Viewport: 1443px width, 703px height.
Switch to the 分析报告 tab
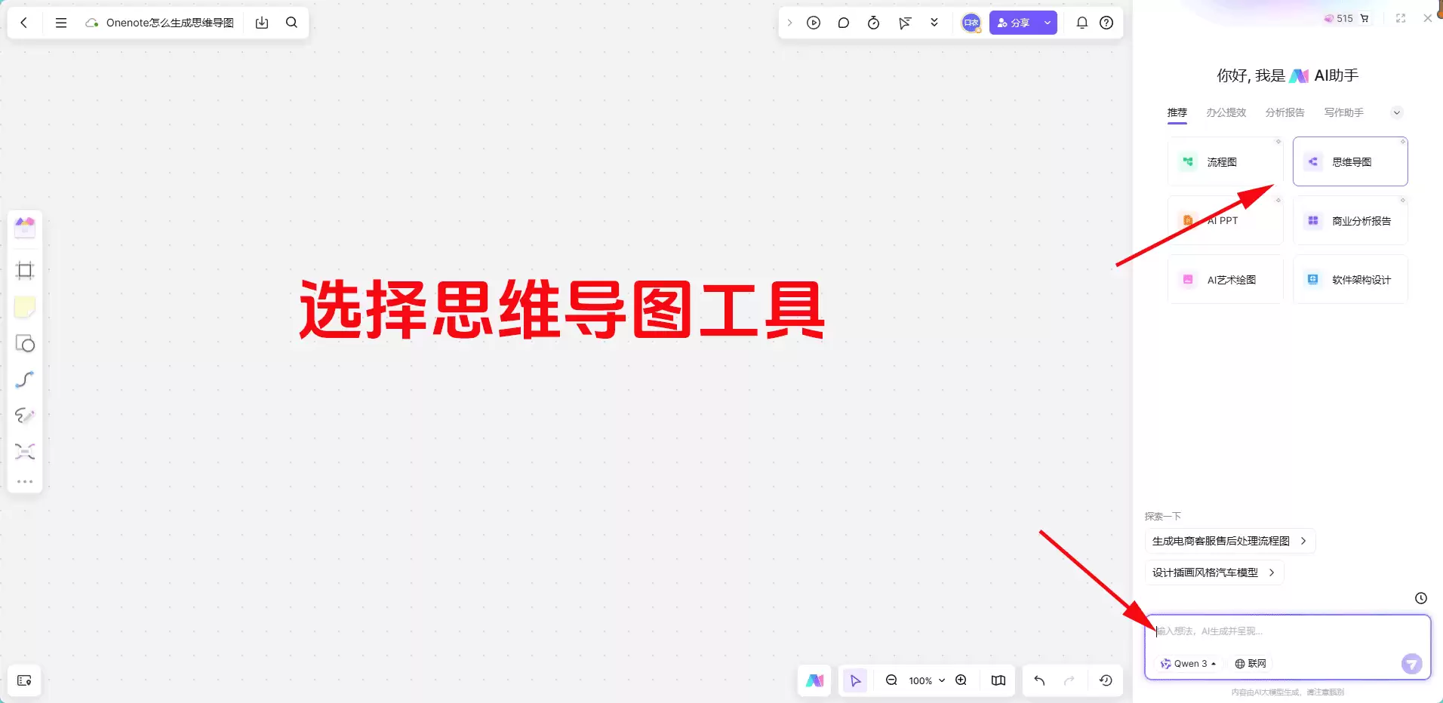(x=1285, y=112)
